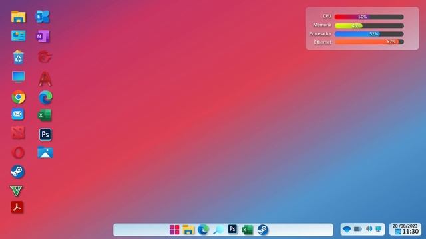Click the volume speaker tray icon
The width and height of the screenshot is (426, 239).
369,229
